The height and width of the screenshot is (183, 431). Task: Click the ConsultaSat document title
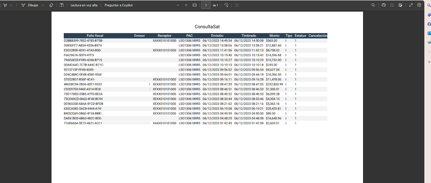pos(207,27)
